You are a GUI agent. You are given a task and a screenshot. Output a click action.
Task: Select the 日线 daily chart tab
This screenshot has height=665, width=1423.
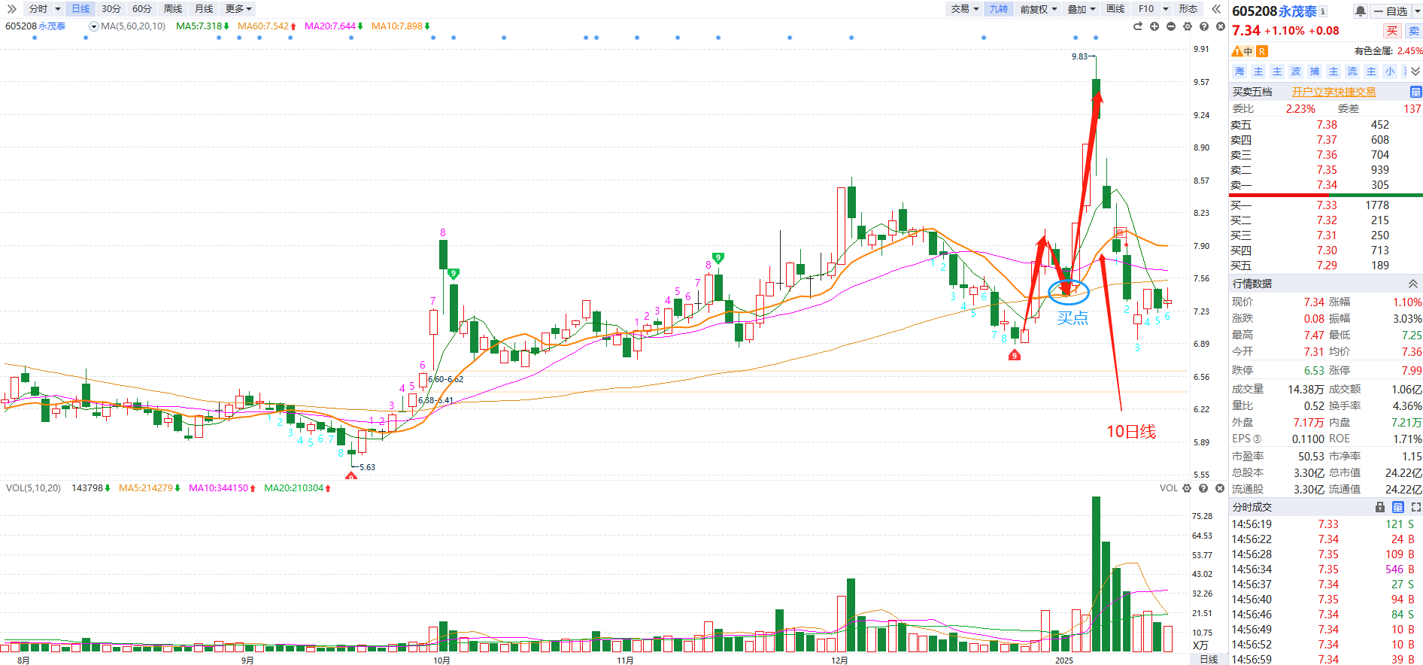[80, 9]
